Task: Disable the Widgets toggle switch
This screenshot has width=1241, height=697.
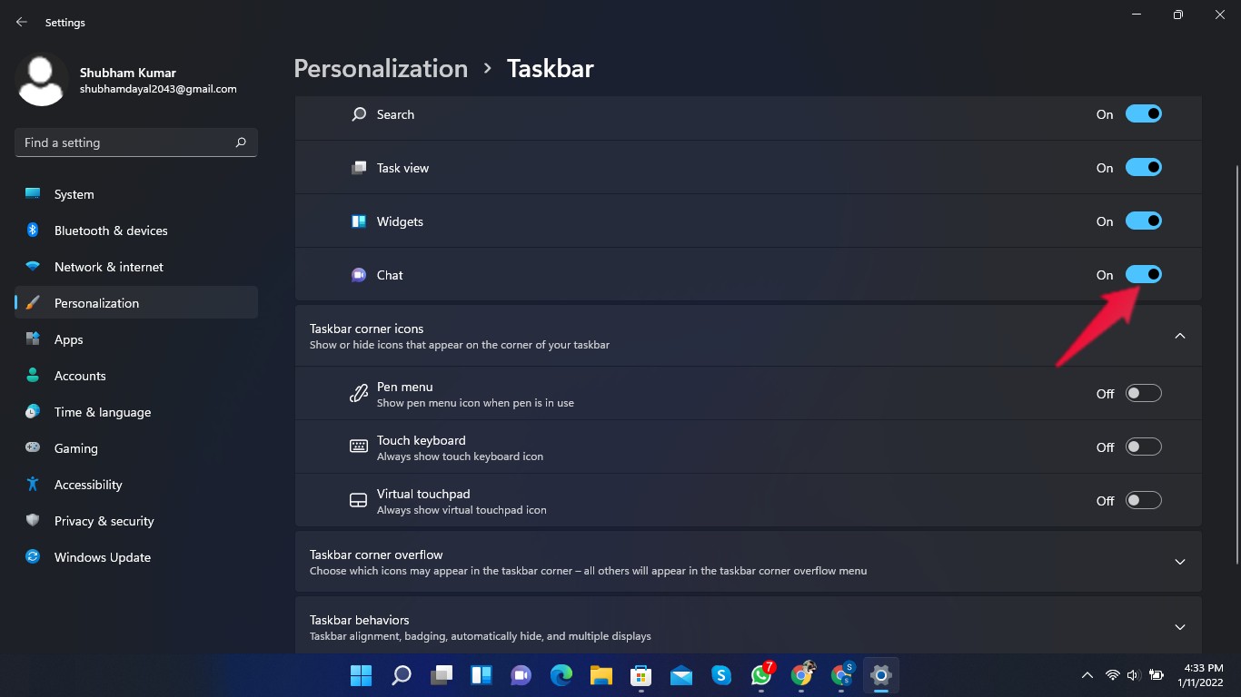Action: (1143, 221)
